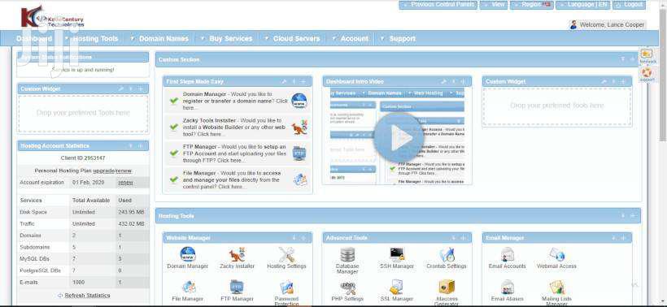Open Previous Control Panels dropdown
This screenshot has width=667, height=307.
coord(438,5)
